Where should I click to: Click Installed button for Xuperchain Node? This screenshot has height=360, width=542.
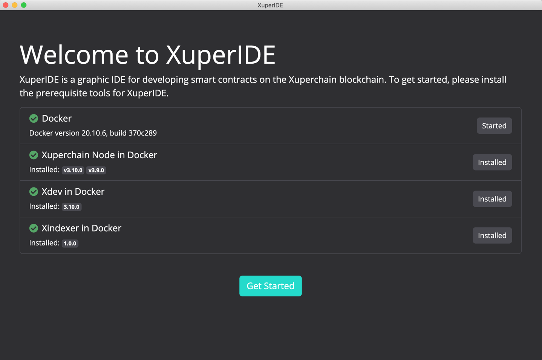(492, 162)
